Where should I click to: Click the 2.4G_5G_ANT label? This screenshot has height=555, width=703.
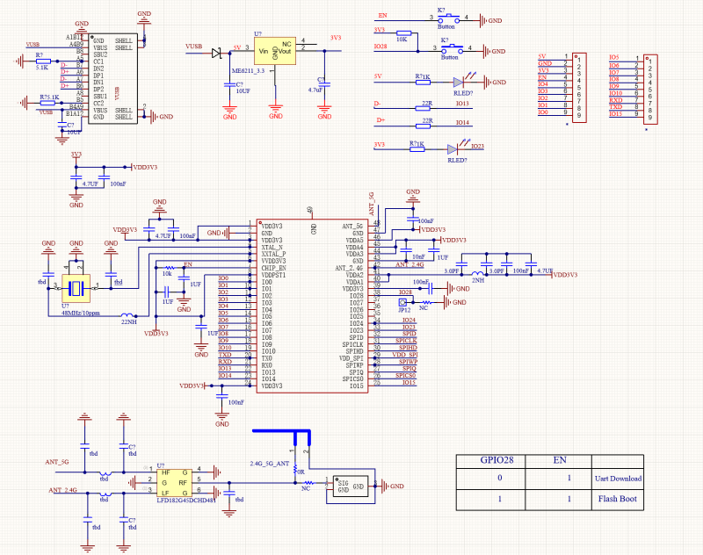[x=270, y=464]
